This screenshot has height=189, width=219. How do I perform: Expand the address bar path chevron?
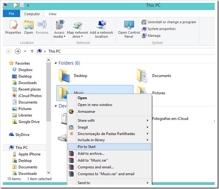coord(45,51)
